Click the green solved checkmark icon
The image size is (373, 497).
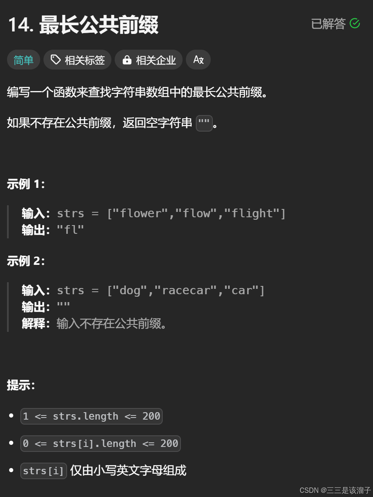[355, 24]
